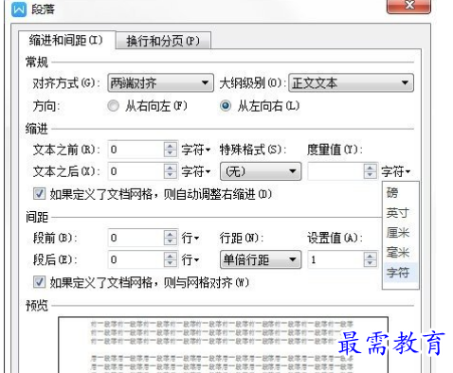Choose 毫米 from the unit list

click(400, 252)
